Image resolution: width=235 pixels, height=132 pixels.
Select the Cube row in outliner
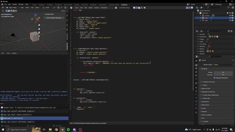click(214, 18)
